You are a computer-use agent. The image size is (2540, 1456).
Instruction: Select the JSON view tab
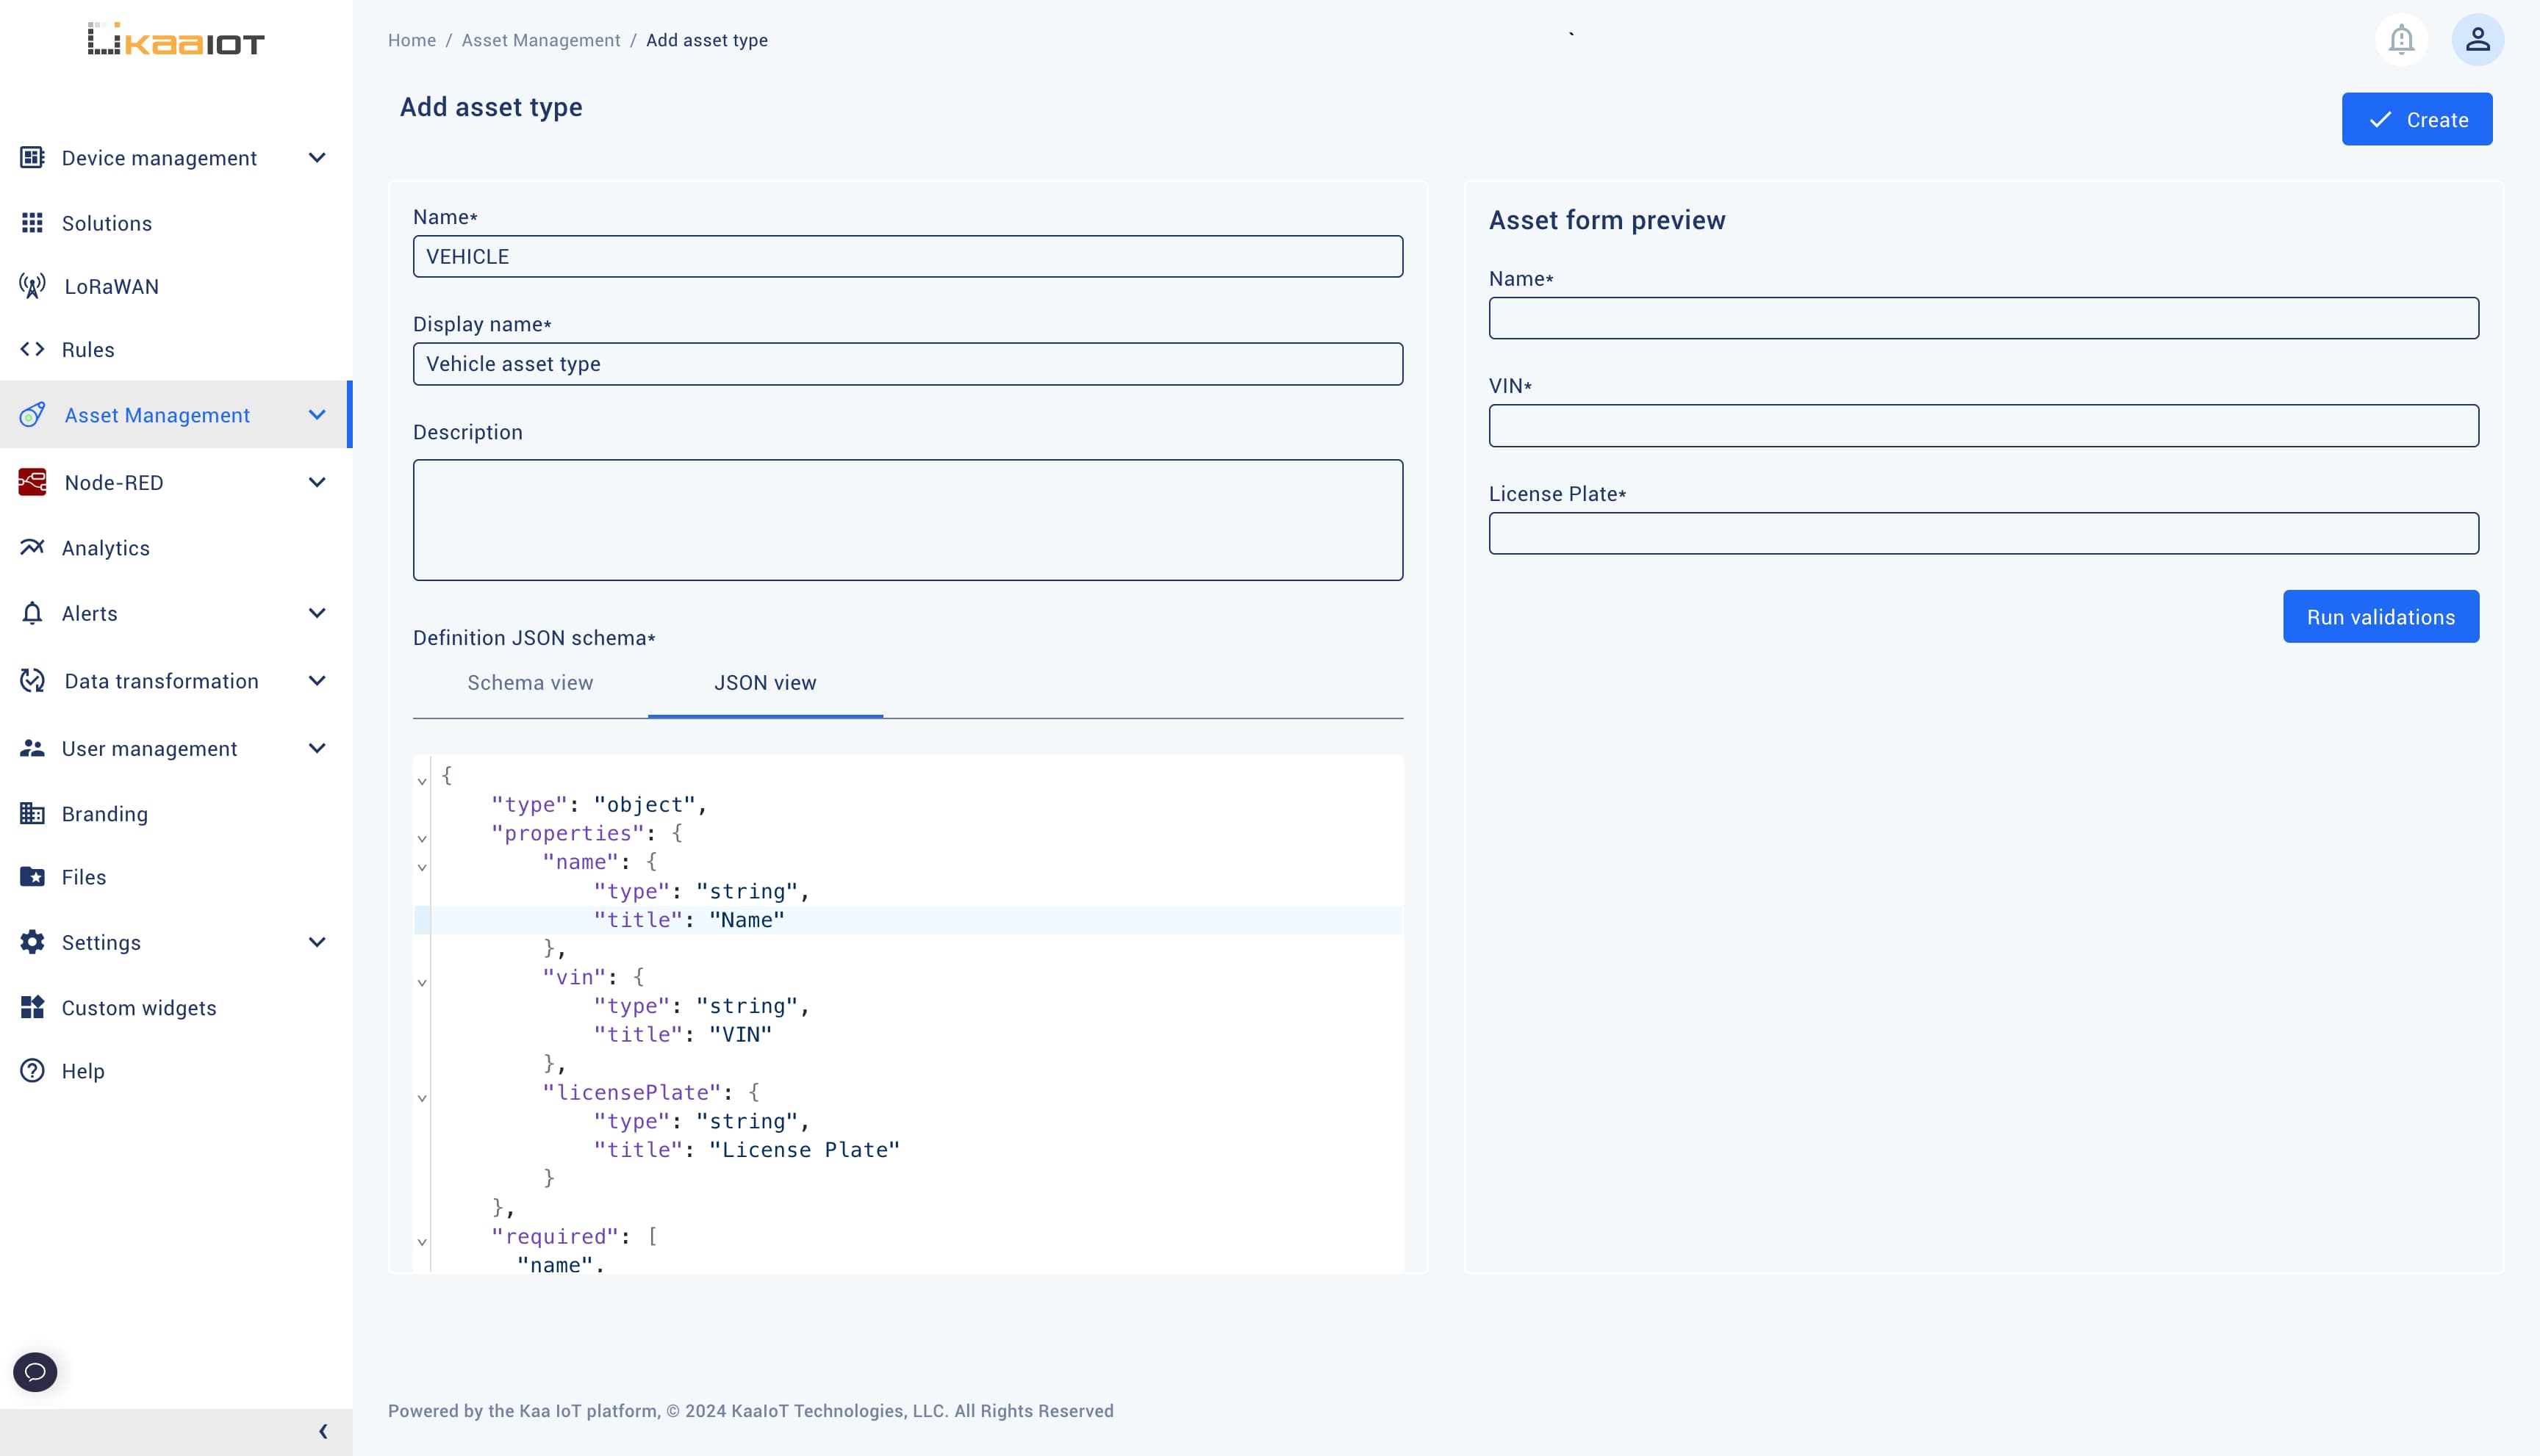tap(764, 682)
